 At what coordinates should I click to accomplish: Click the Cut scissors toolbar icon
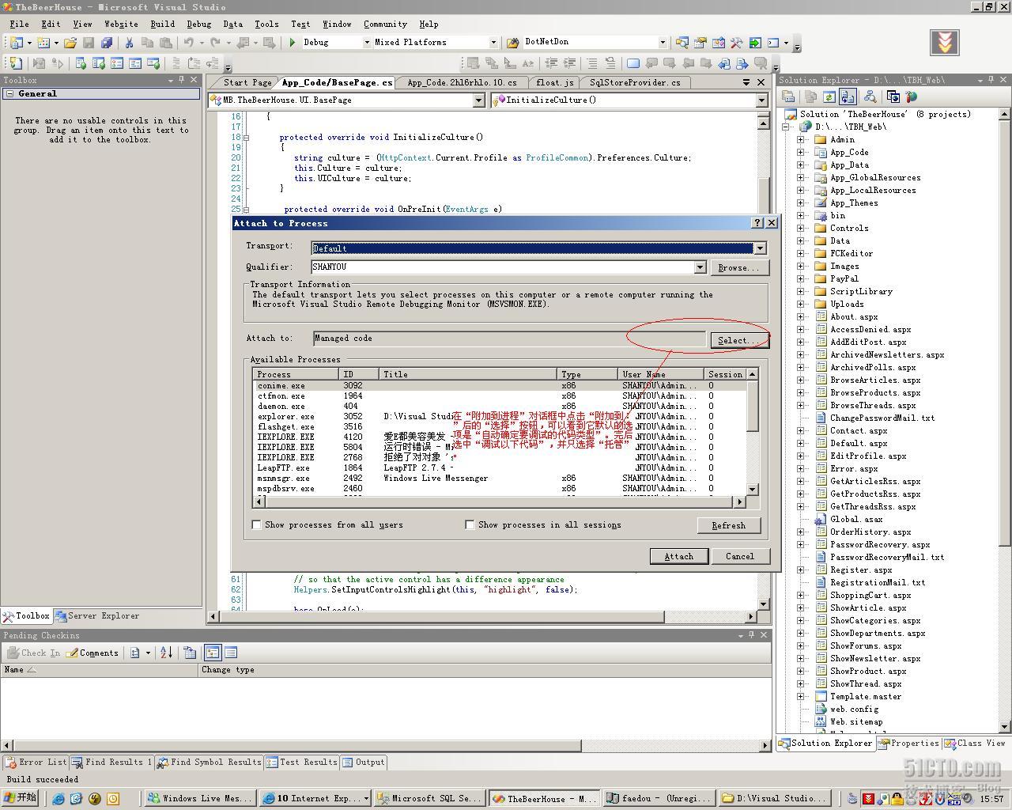point(129,42)
